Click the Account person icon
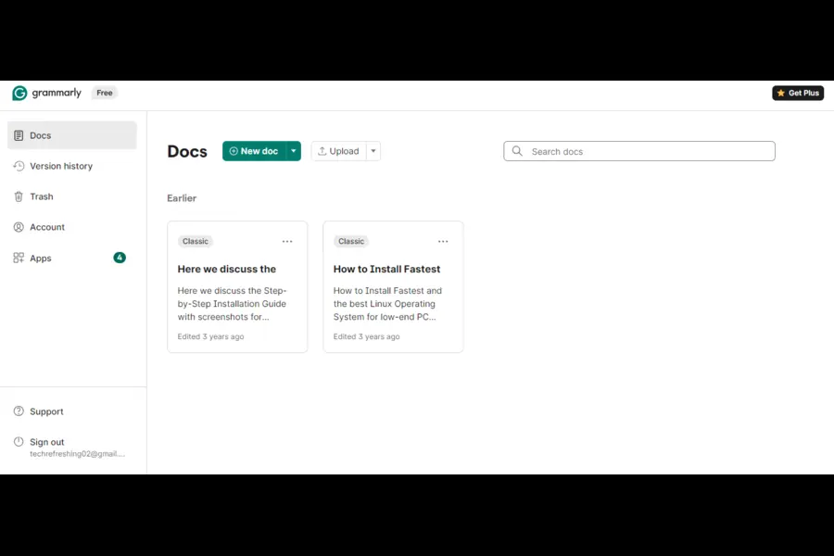Viewport: 834px width, 556px height. coord(19,227)
